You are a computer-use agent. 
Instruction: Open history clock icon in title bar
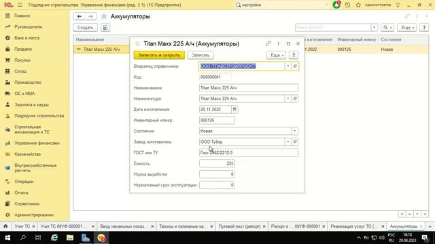click(347, 5)
